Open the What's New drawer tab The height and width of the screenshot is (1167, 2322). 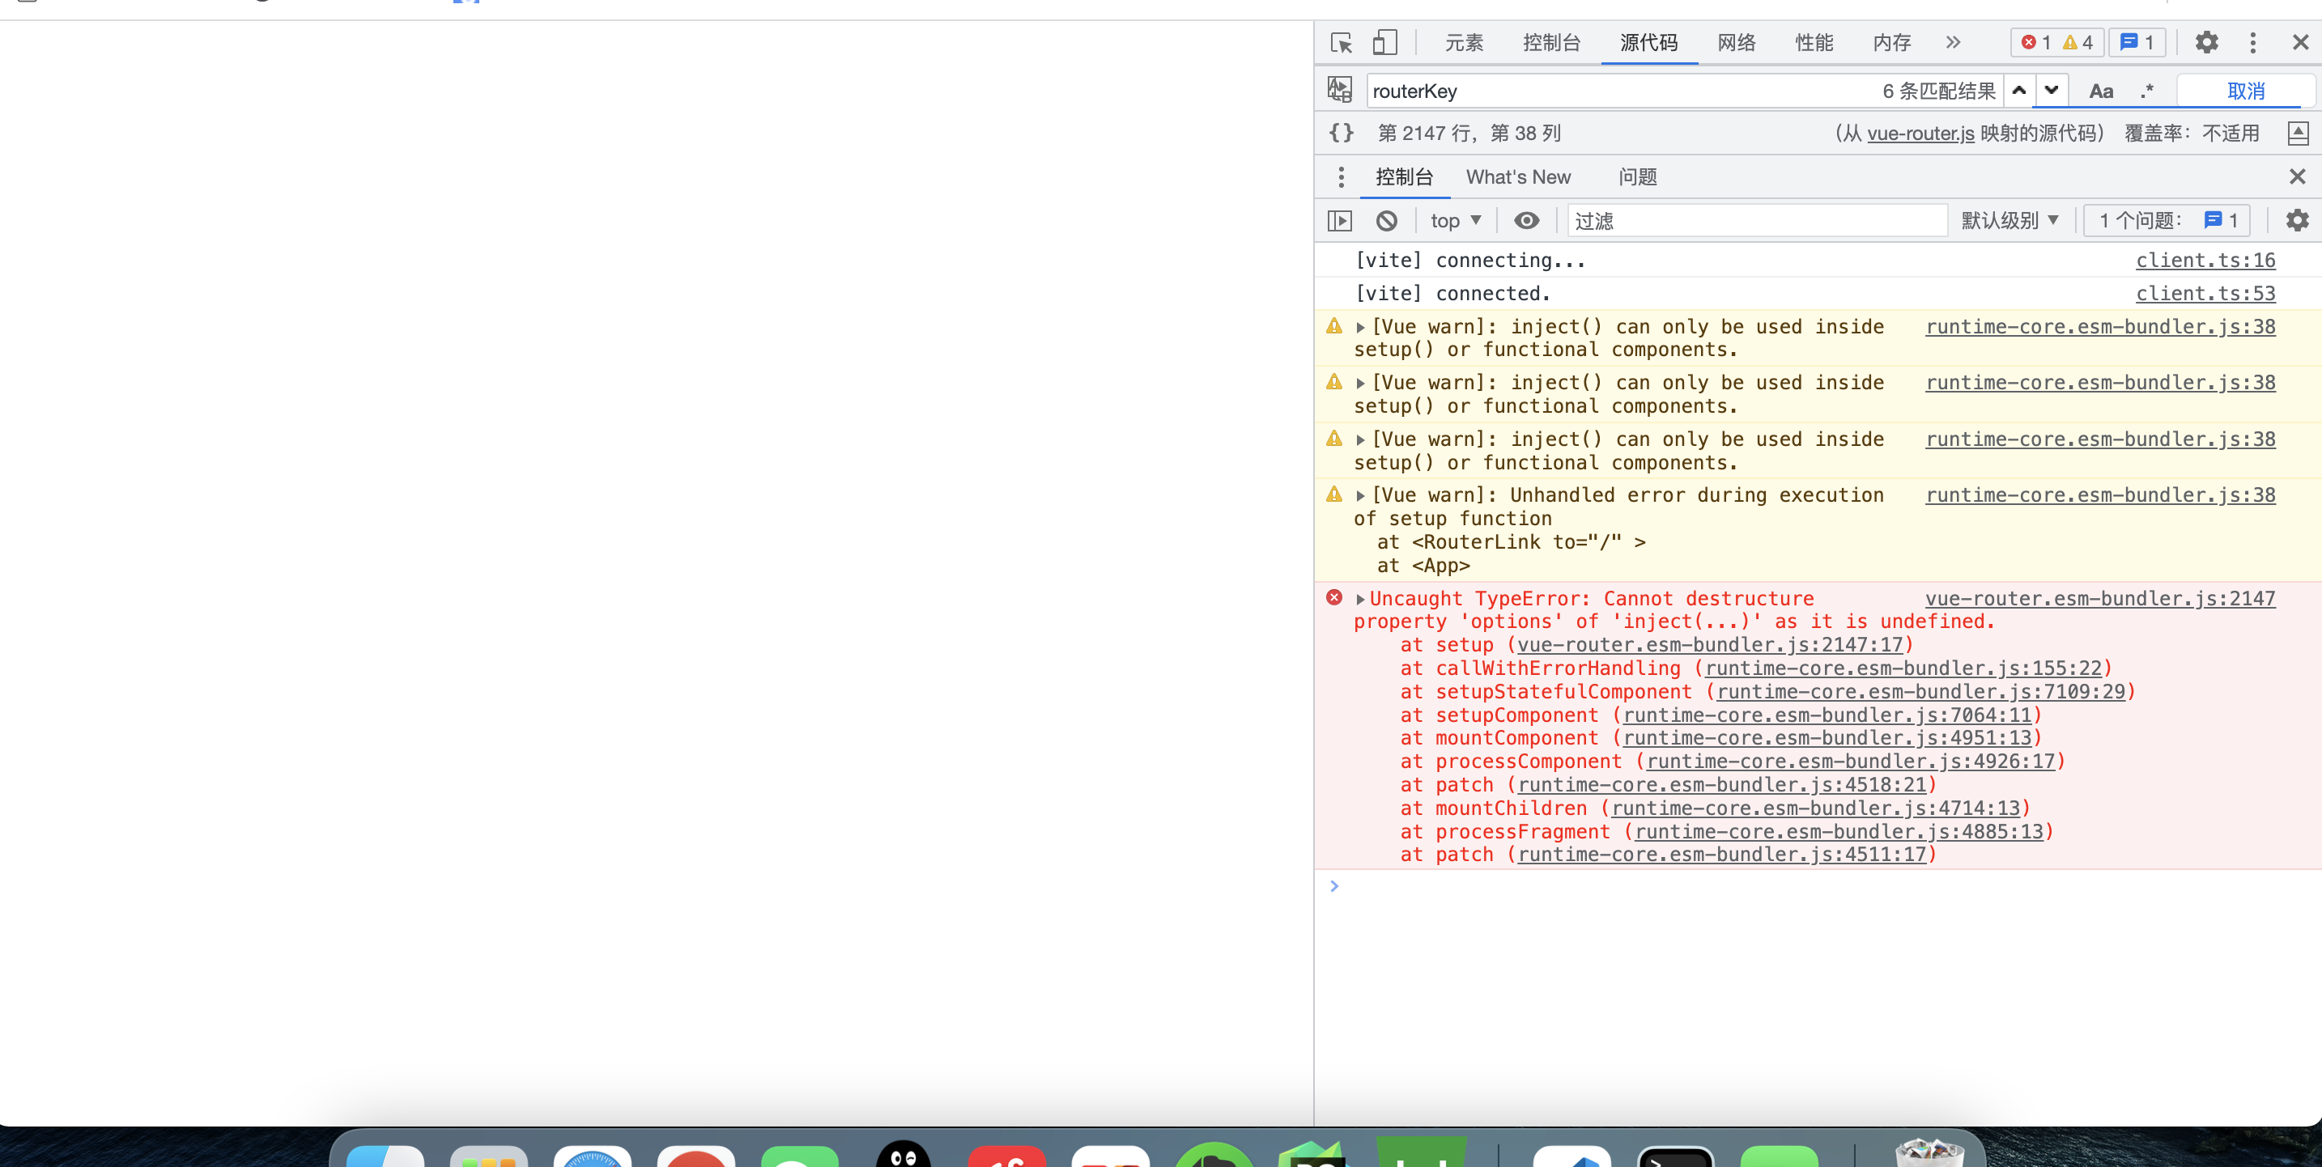(x=1518, y=176)
